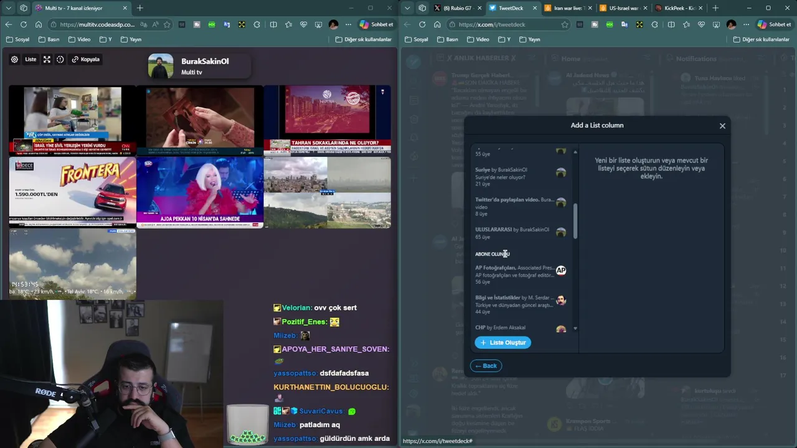The width and height of the screenshot is (797, 448).
Task: Open Diğer sık kullanılanlar in left browser
Action: [x=364, y=39]
